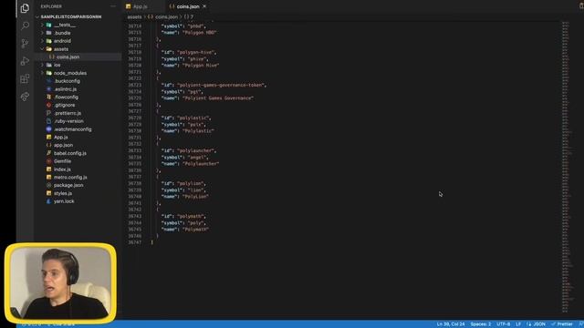The height and width of the screenshot is (328, 584).
Task: Click the Live Share status bar item
Action: tap(61, 324)
